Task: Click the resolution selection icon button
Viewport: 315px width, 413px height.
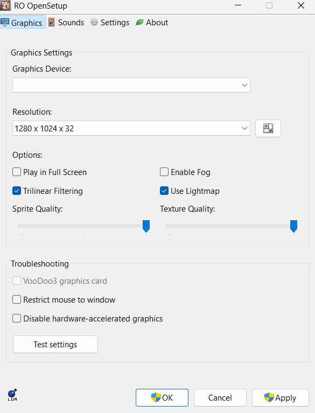Action: tap(268, 129)
